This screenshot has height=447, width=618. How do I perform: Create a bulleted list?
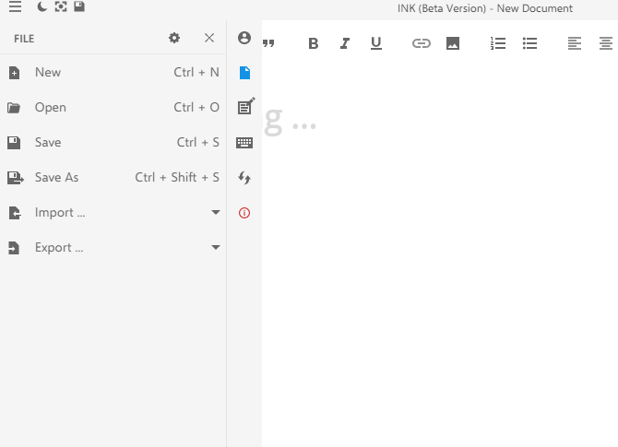[530, 43]
